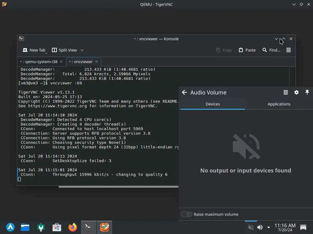Viewport: 313px width, 234px height.
Task: Launch Firefox from the taskbar
Action: click(73, 227)
